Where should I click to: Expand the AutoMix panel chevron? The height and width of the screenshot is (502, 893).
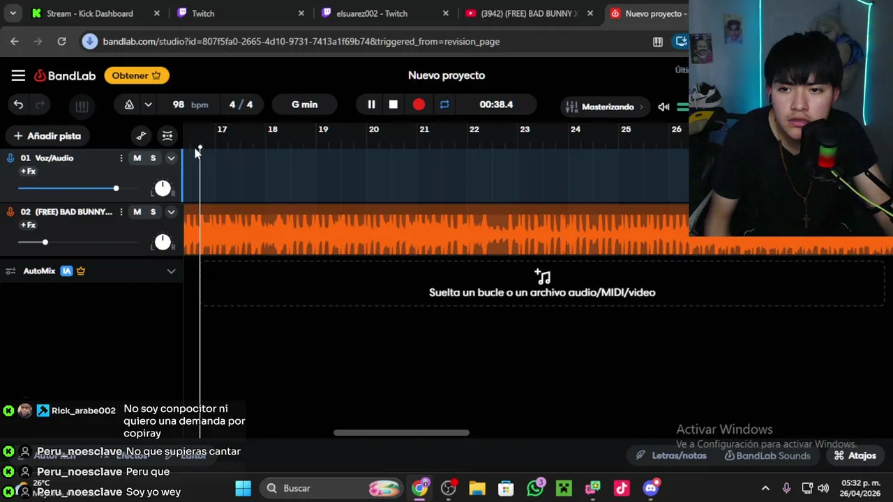tap(171, 271)
